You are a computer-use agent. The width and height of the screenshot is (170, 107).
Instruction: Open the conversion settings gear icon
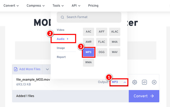(x=135, y=82)
